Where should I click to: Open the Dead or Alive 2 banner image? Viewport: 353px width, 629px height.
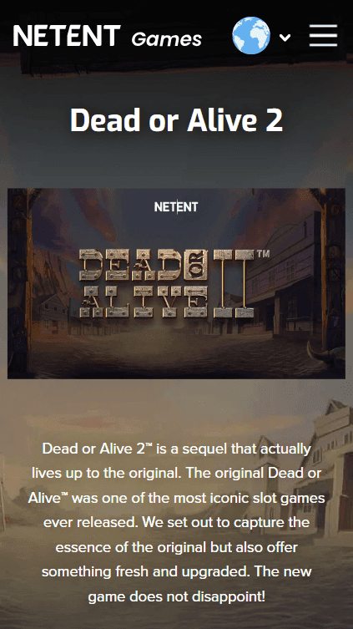[x=176, y=284]
